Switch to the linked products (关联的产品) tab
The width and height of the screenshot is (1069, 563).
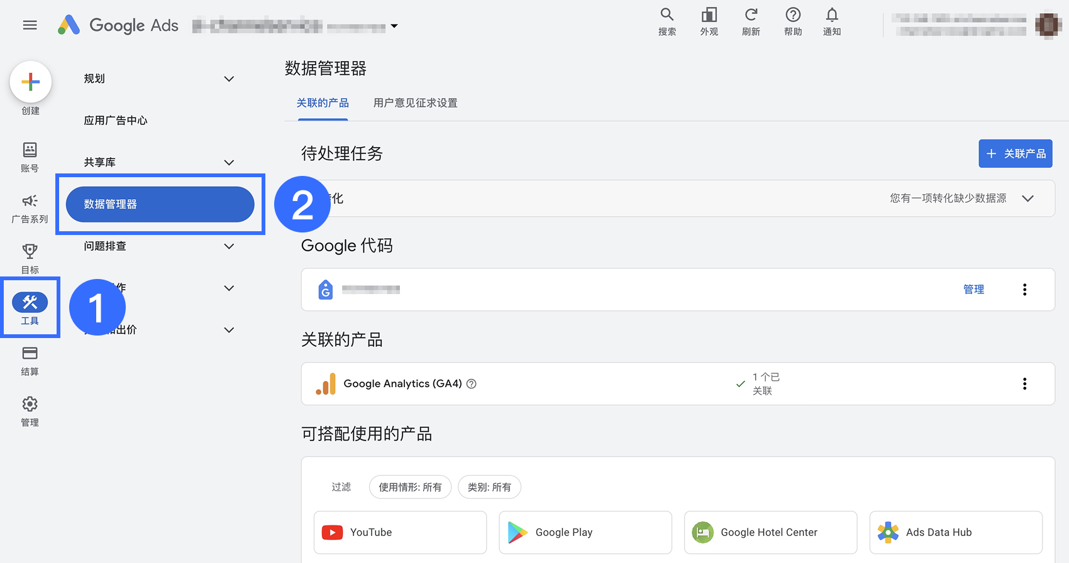(x=323, y=103)
